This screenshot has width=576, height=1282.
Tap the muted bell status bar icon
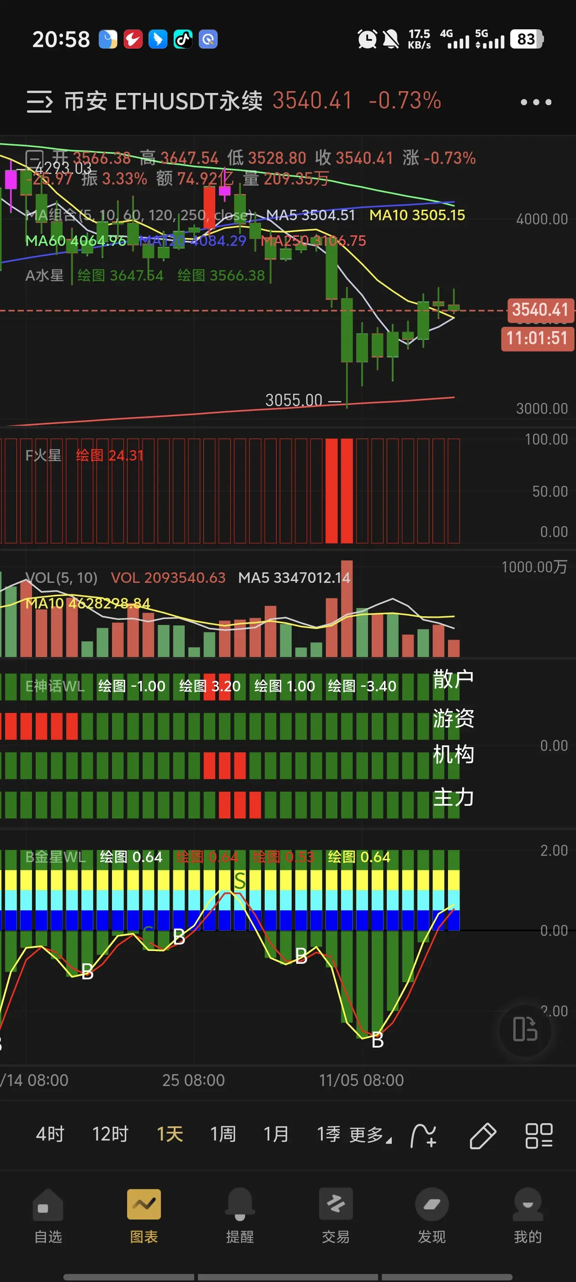tap(391, 39)
